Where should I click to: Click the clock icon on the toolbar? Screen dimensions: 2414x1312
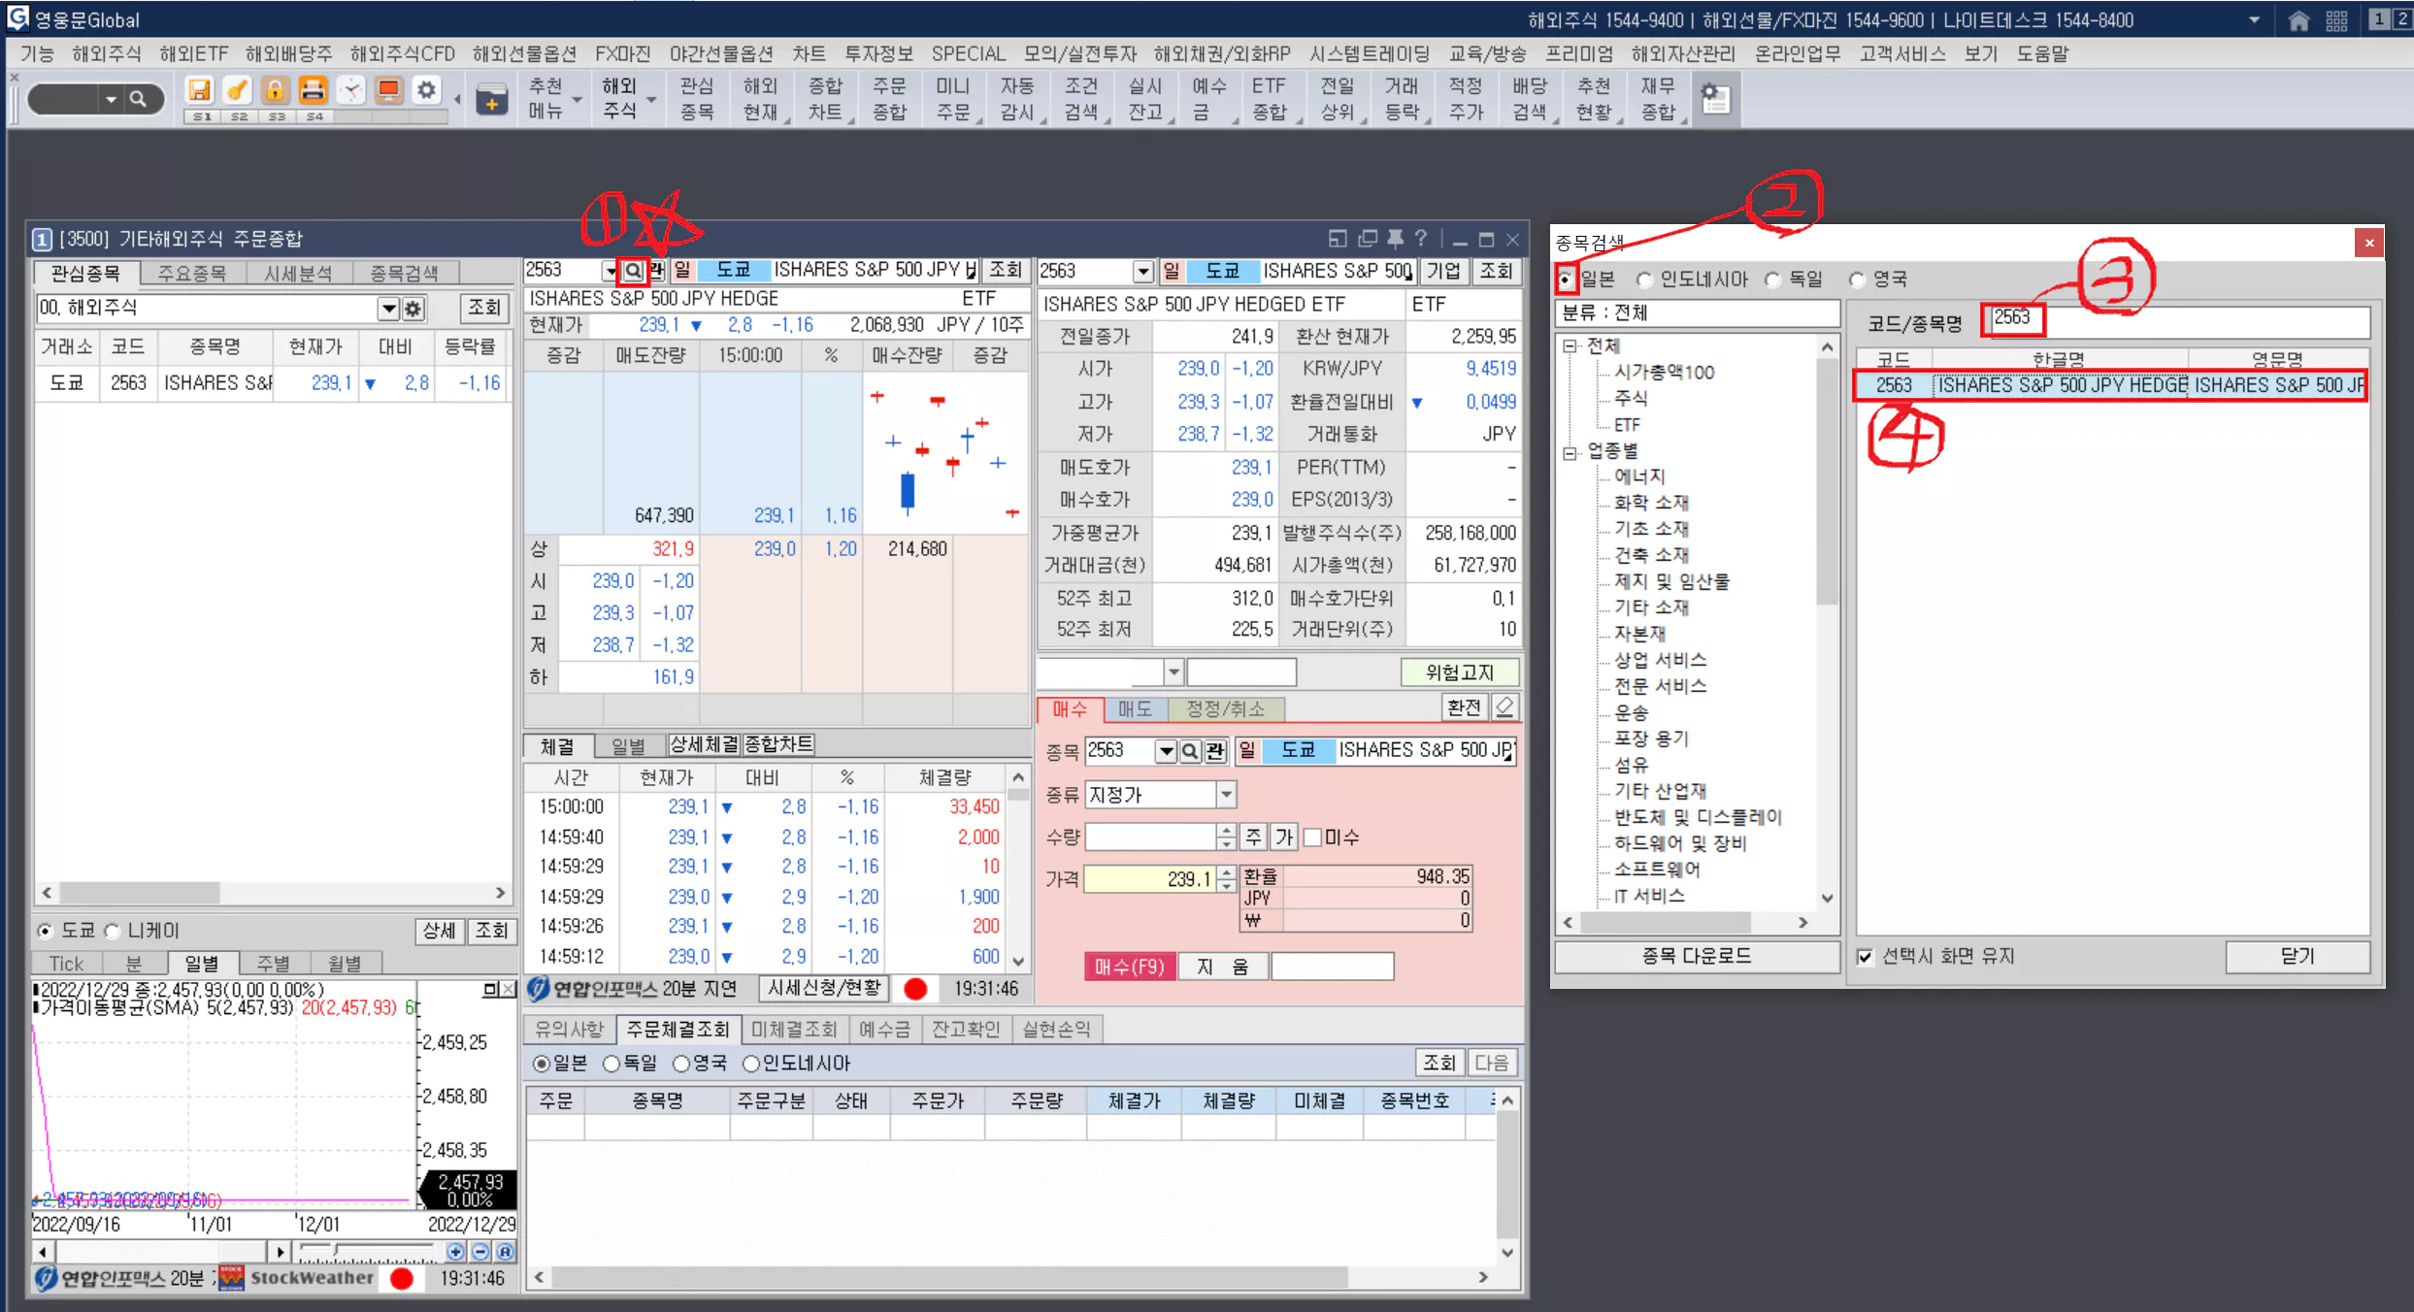pos(351,89)
